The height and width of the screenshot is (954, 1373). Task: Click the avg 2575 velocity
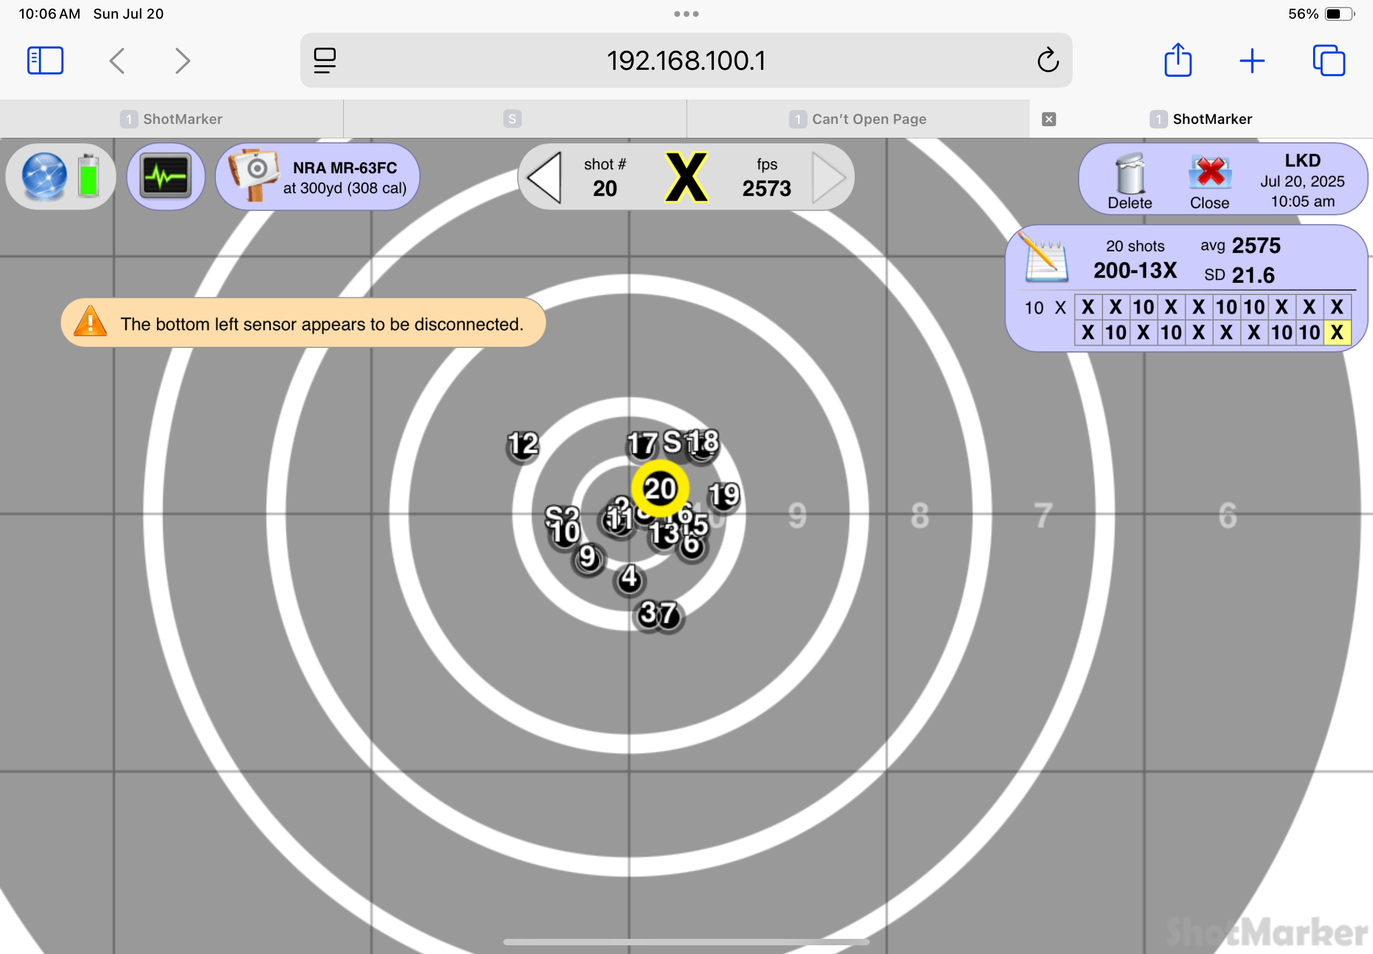pos(1240,245)
